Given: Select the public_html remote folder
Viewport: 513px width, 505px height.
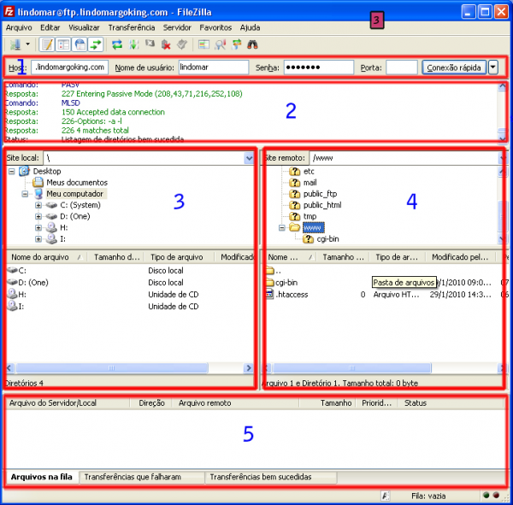Looking at the screenshot, I should (x=322, y=205).
